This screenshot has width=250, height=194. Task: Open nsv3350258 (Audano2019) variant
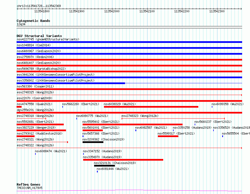[192, 128]
